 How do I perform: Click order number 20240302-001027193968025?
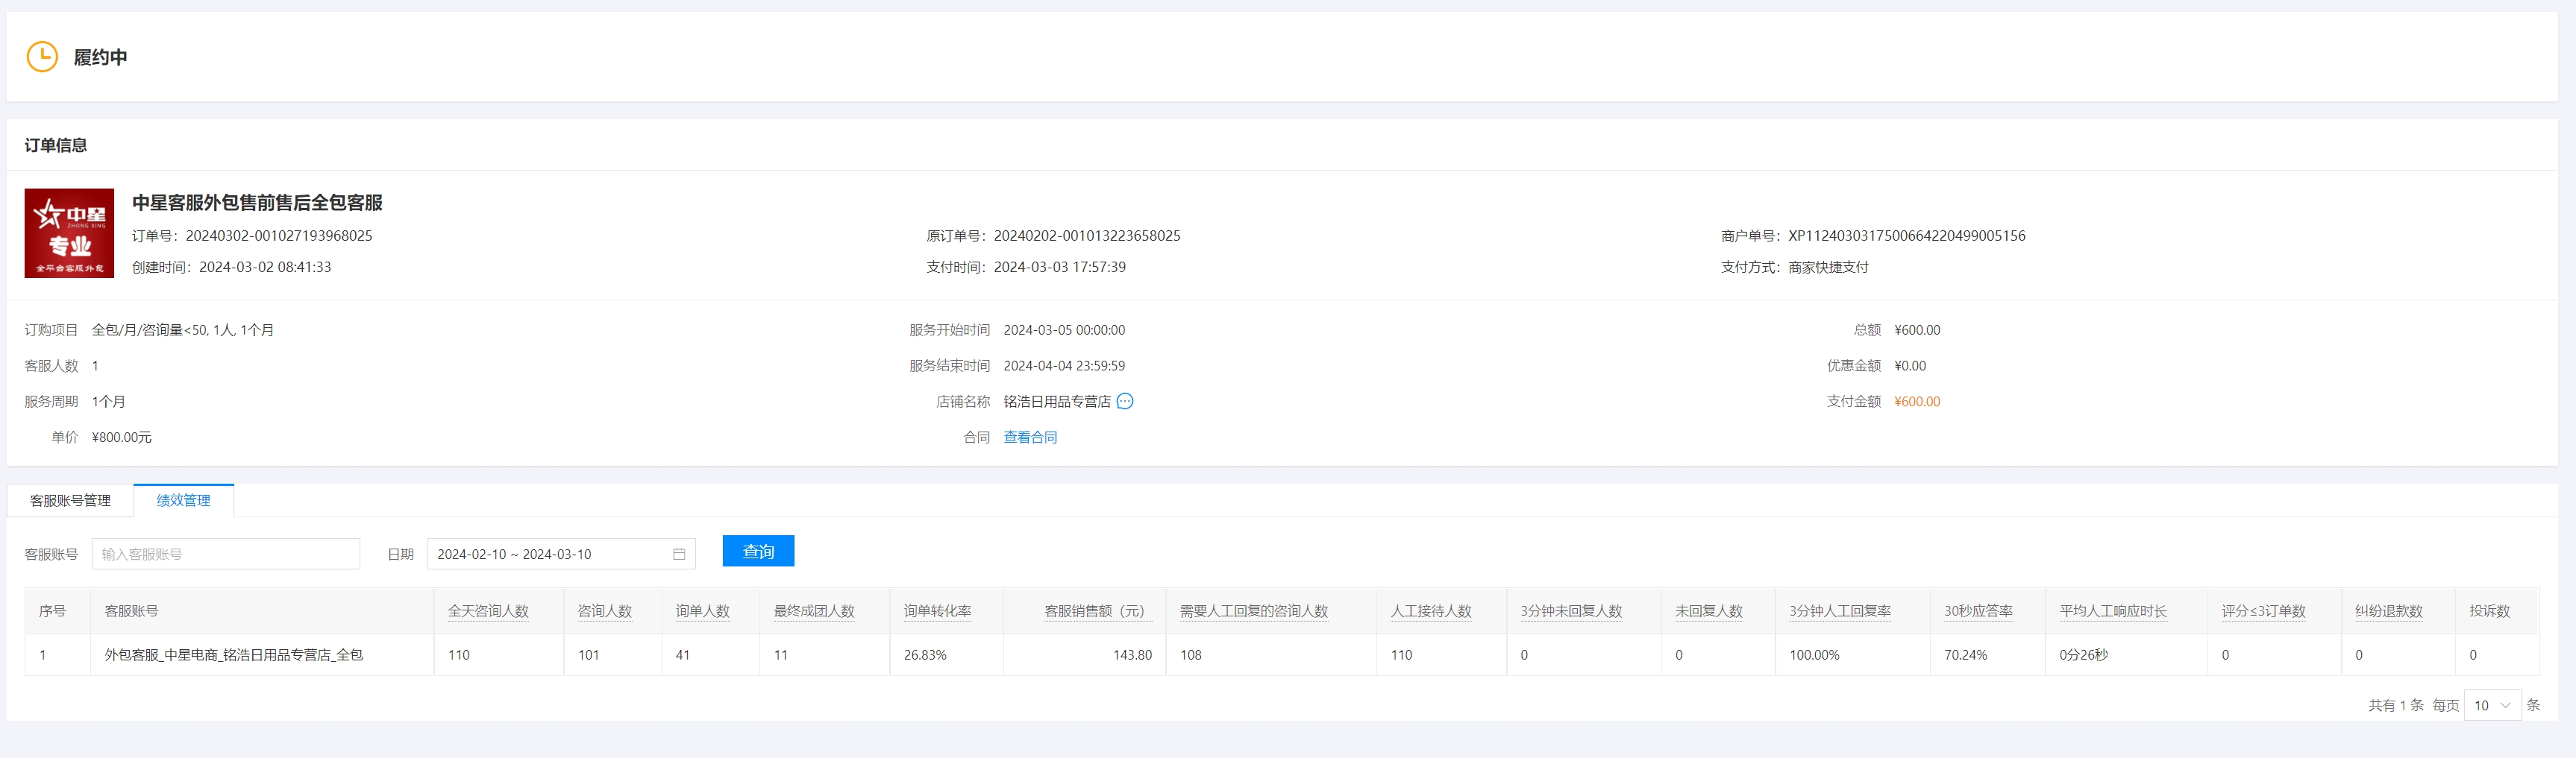tap(279, 236)
